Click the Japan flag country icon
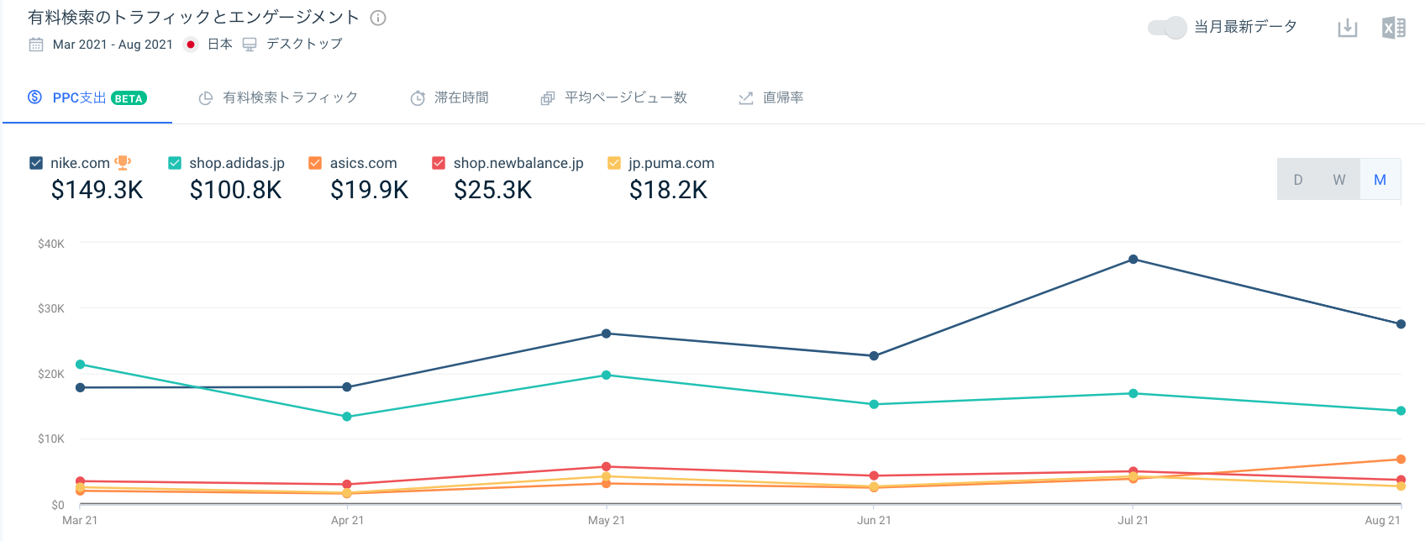 [192, 45]
